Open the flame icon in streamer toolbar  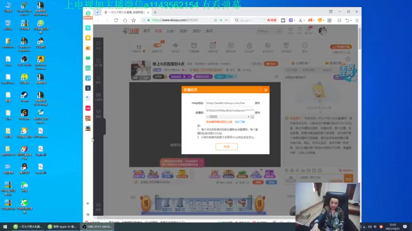[249, 47]
